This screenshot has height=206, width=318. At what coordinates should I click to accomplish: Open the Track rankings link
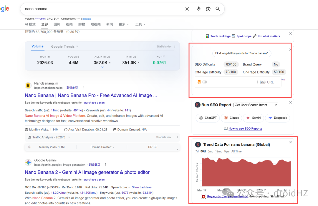220,36
